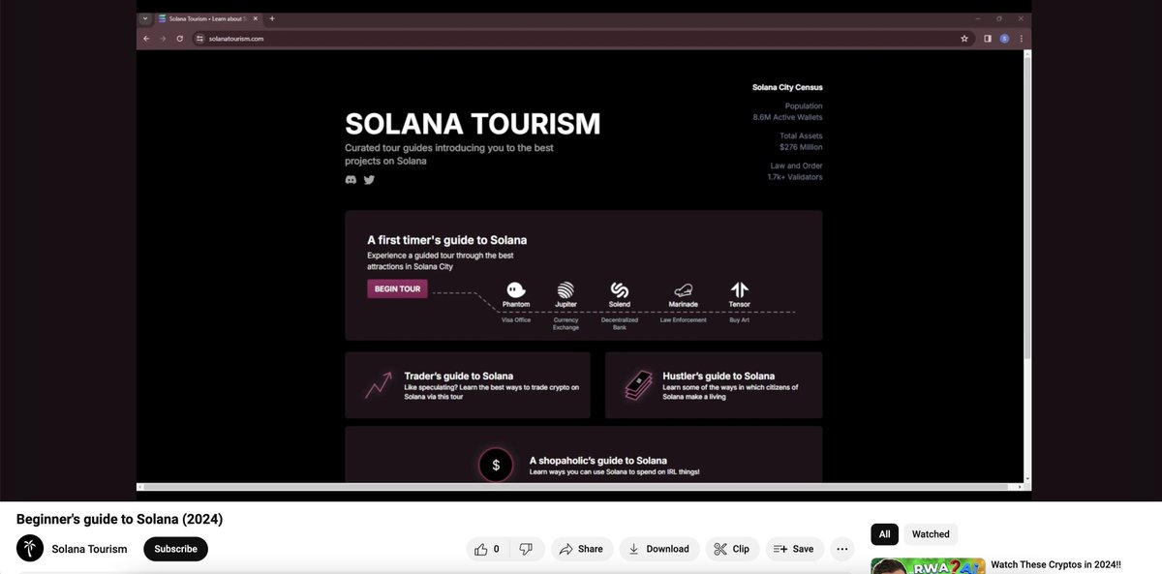Save the video to a playlist
This screenshot has width=1162, height=574.
pyautogui.click(x=794, y=549)
